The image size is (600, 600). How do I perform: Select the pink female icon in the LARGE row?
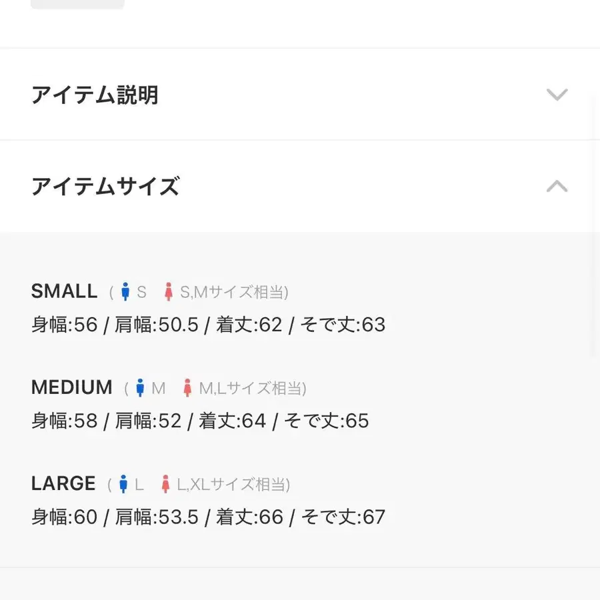click(165, 483)
